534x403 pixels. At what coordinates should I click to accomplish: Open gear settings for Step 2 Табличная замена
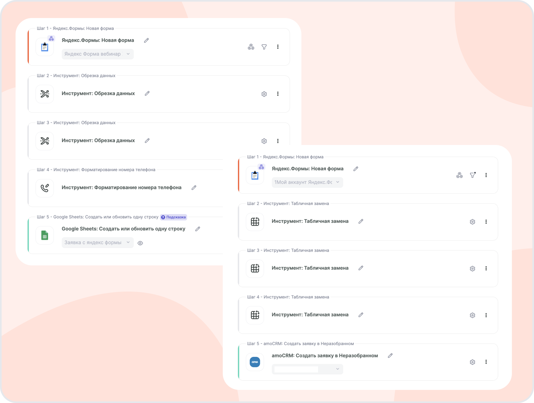coord(473,222)
